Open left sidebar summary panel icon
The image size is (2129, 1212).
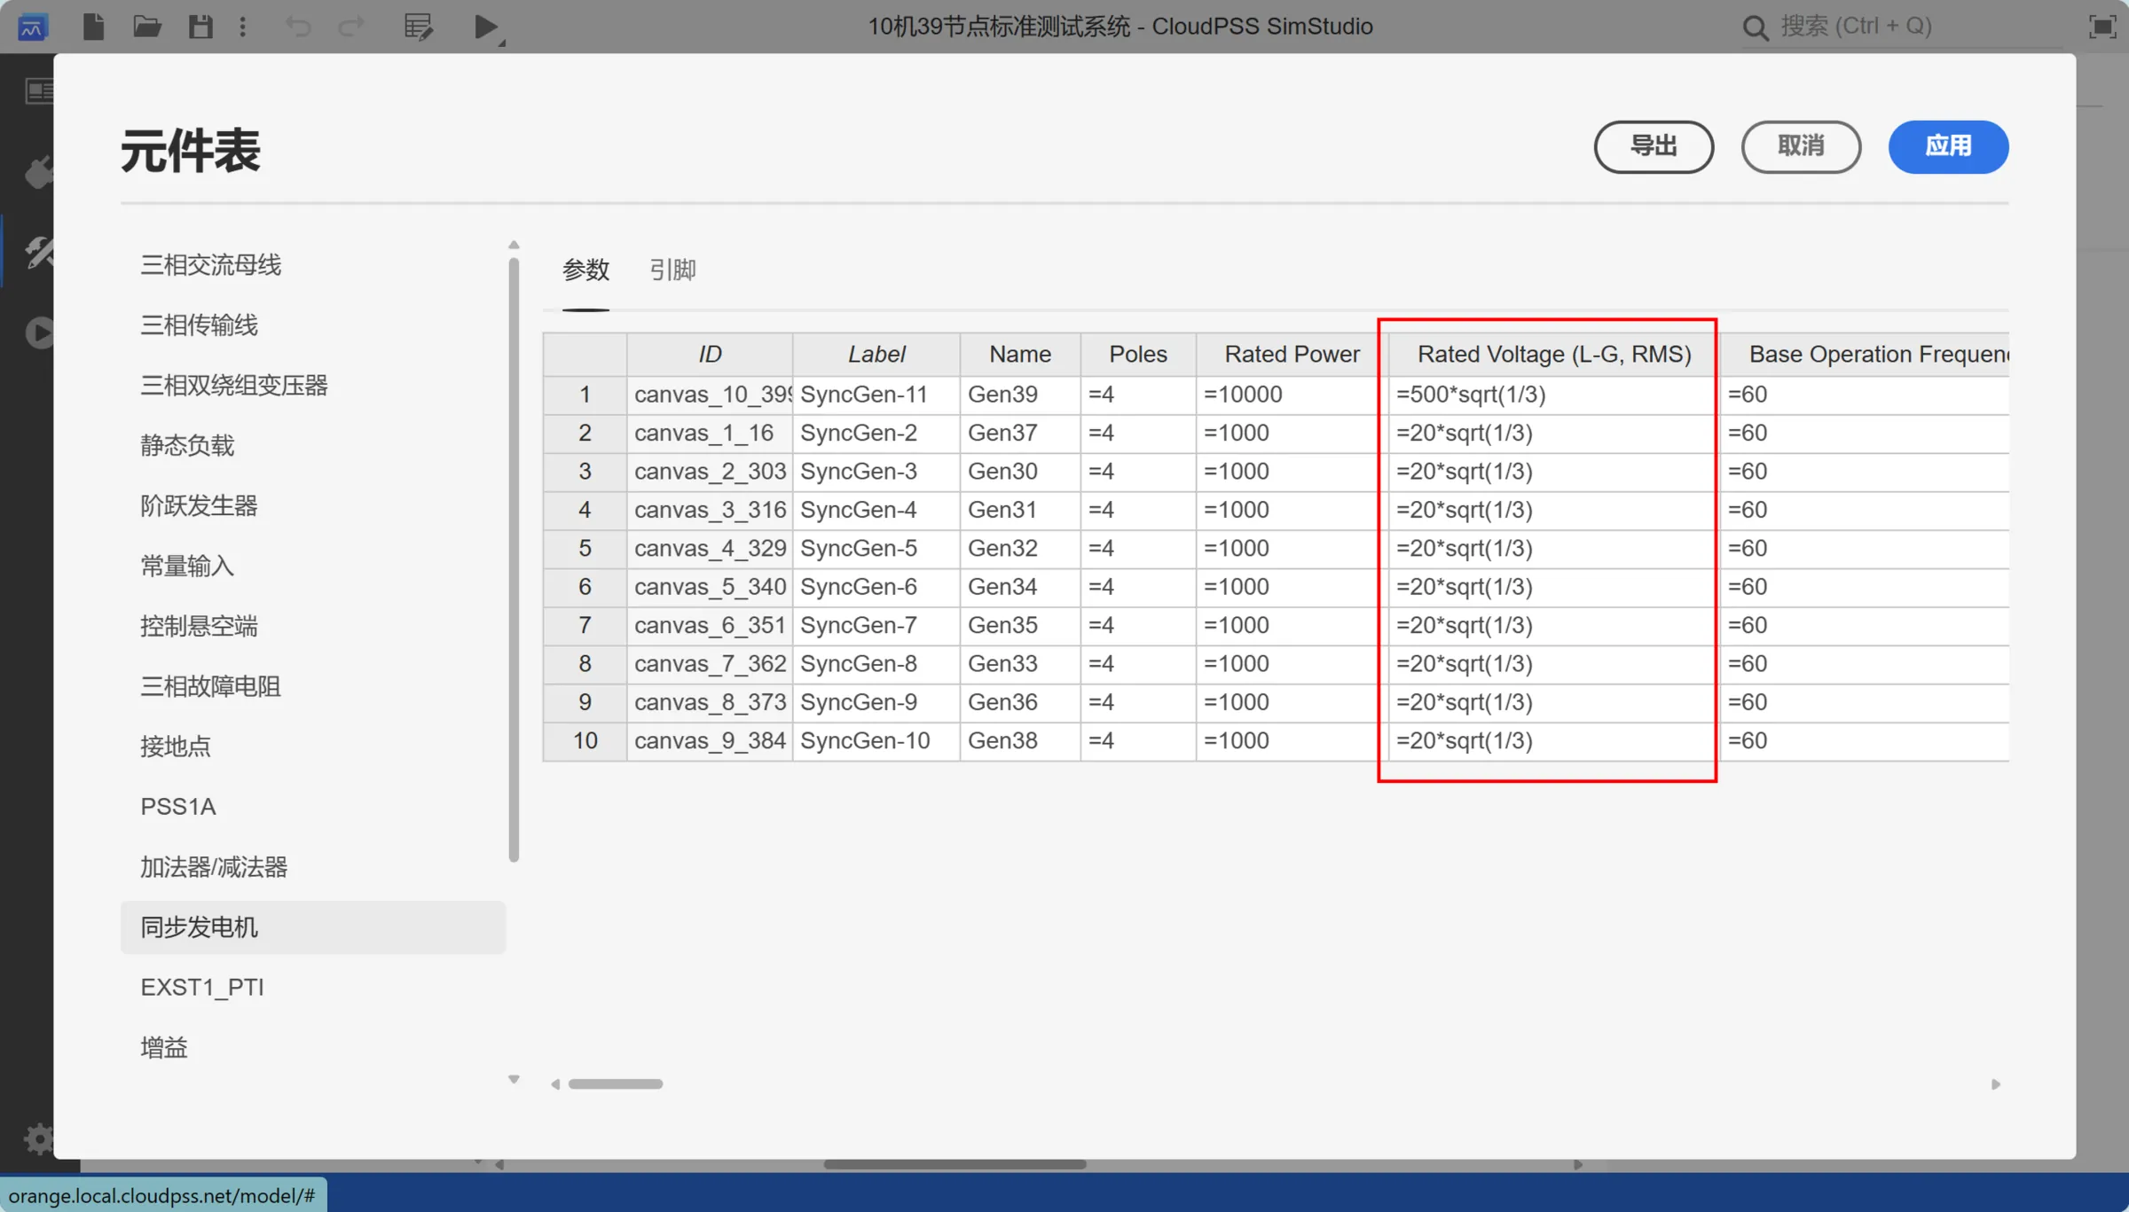(38, 90)
